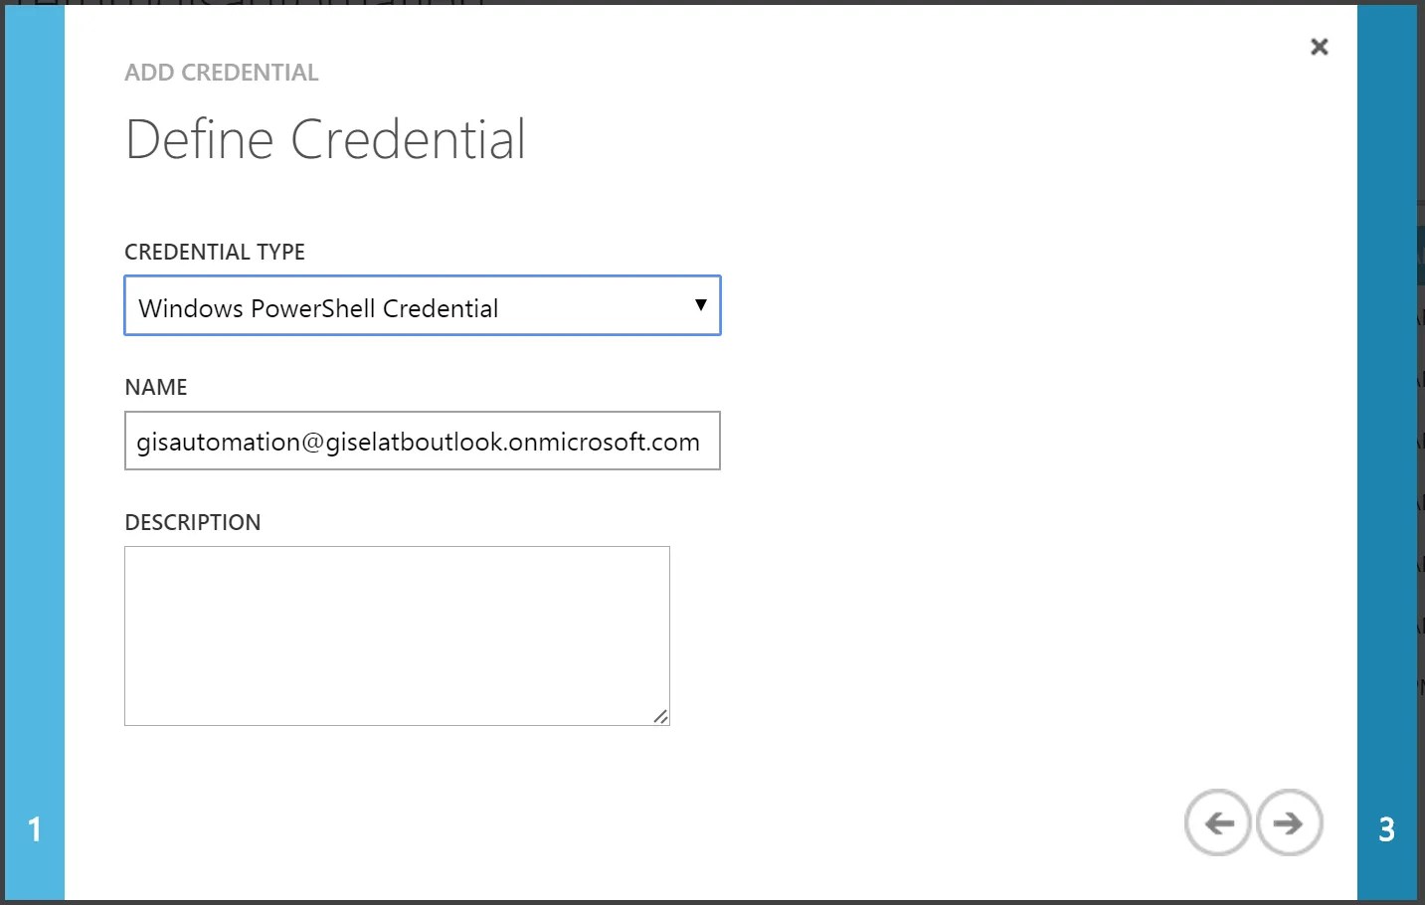Grab the Description box resize handle
The image size is (1425, 905).
661,716
